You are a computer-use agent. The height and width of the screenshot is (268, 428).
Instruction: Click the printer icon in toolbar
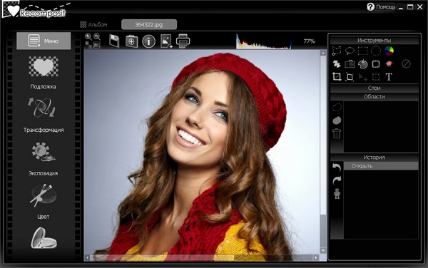[183, 41]
